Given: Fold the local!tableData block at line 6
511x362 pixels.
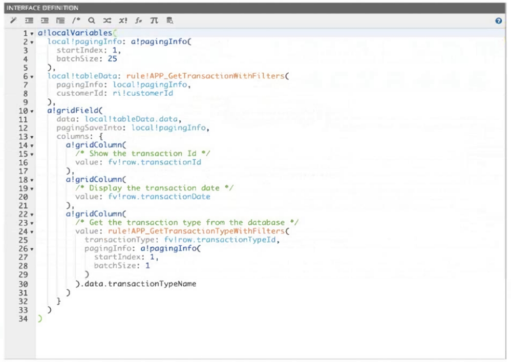Looking at the screenshot, I should click(32, 76).
